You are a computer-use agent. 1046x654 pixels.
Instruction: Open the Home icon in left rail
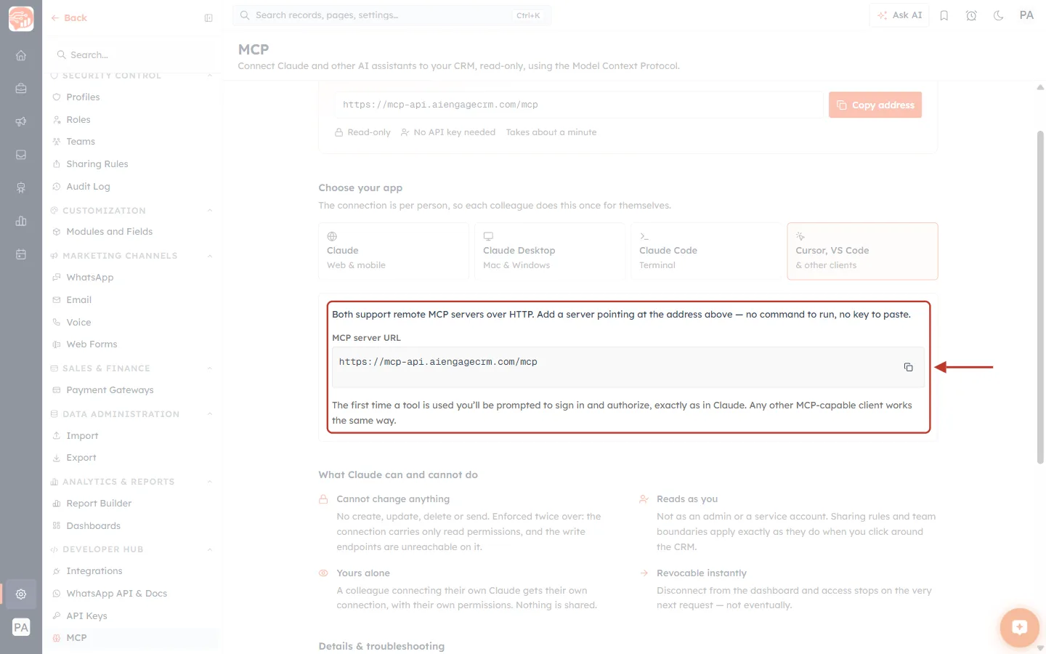[21, 55]
